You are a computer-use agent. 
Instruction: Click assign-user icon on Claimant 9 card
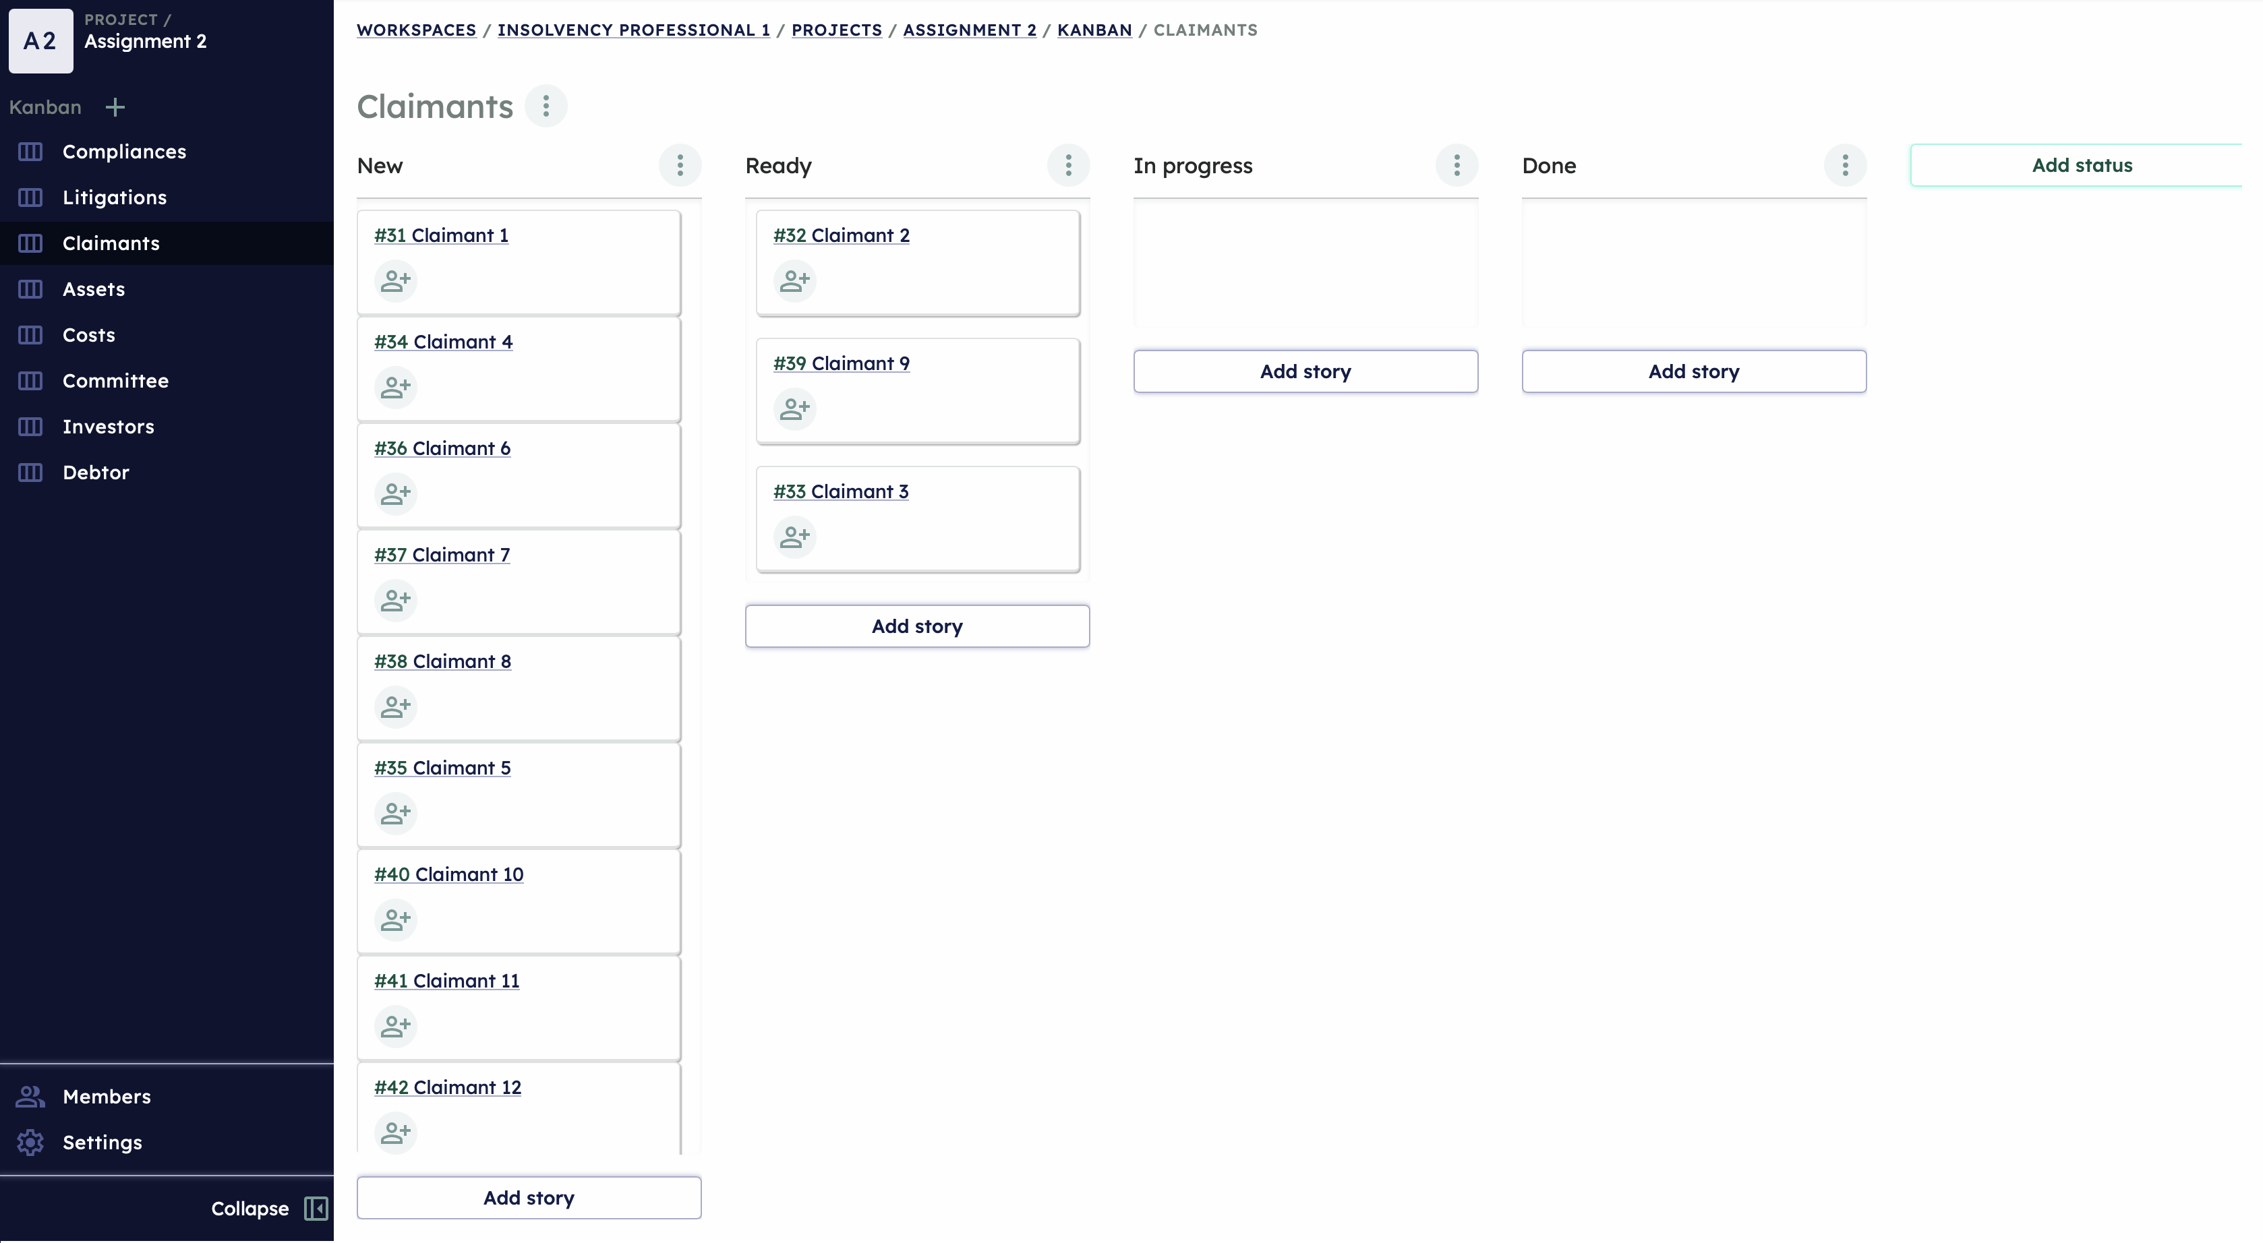pos(794,408)
